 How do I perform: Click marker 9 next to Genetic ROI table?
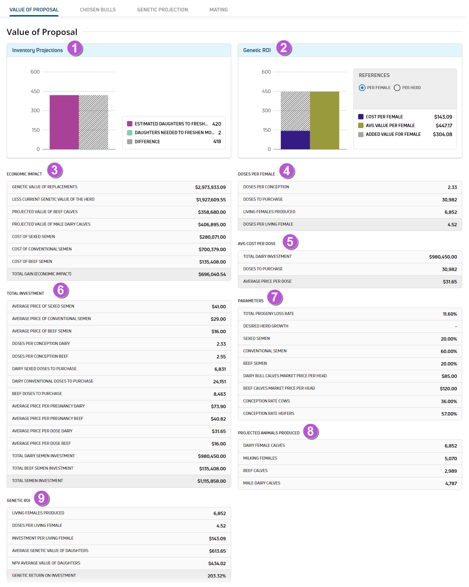[41, 498]
